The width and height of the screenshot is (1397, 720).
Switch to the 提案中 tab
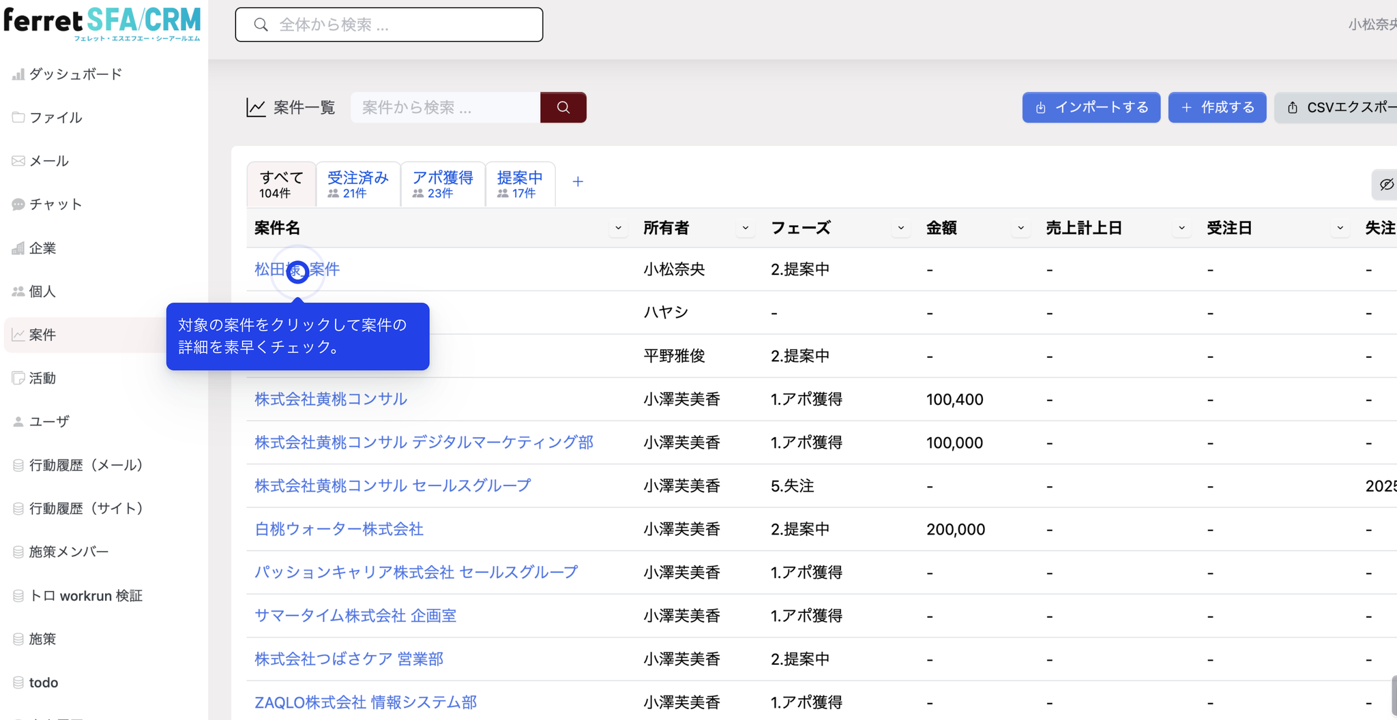(x=520, y=184)
